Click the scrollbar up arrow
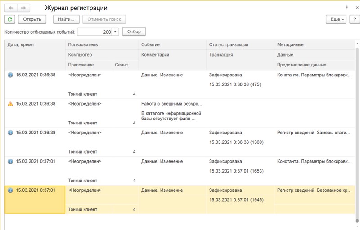This screenshot has height=230, width=360. coord(357,43)
